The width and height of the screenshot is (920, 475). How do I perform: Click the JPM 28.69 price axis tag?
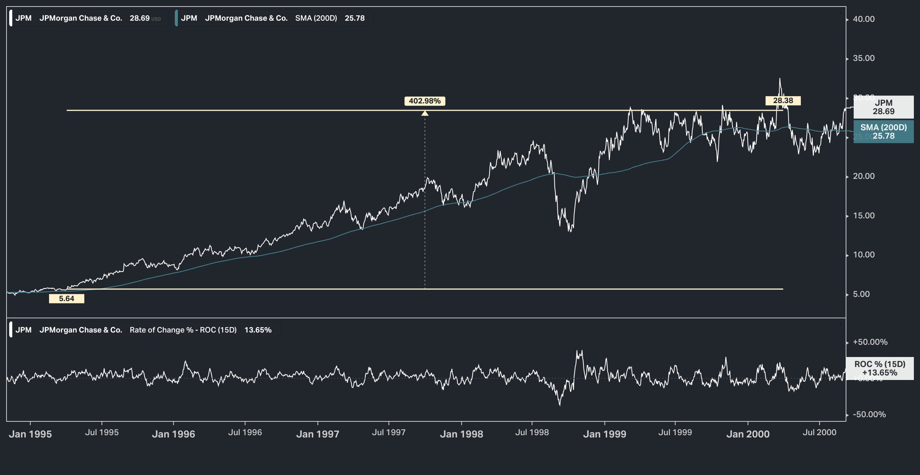pos(884,107)
